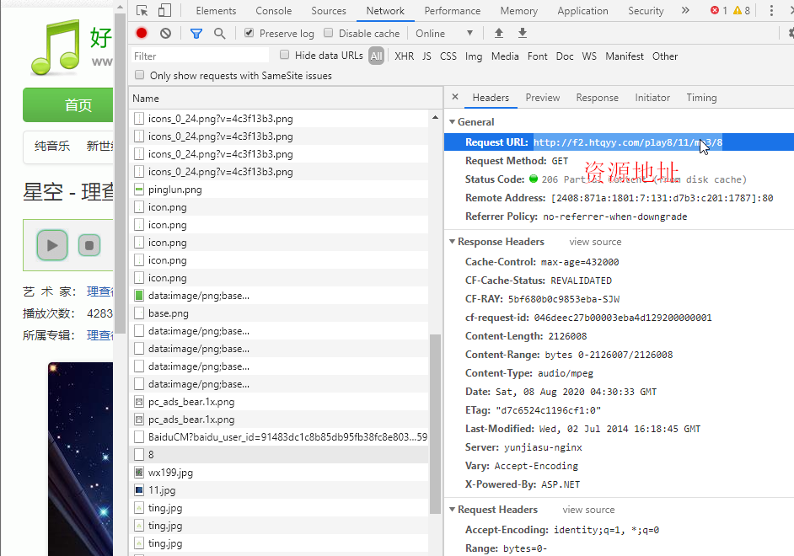Viewport: 794px width, 556px height.
Task: Toggle Preserve log checkbox
Action: click(249, 33)
